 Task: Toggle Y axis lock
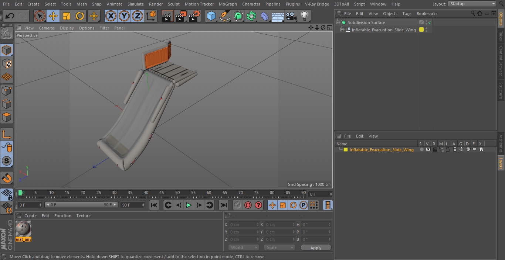click(x=124, y=16)
